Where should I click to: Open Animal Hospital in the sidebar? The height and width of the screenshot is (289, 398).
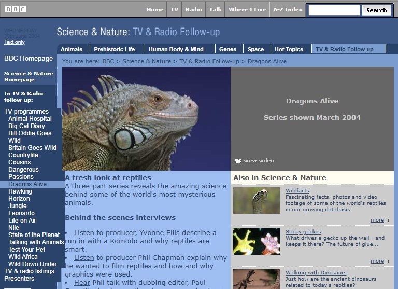30,119
